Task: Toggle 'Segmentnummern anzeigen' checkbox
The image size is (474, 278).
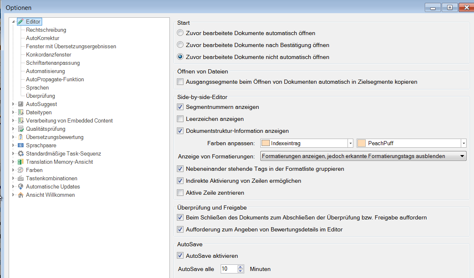Action: [180, 107]
